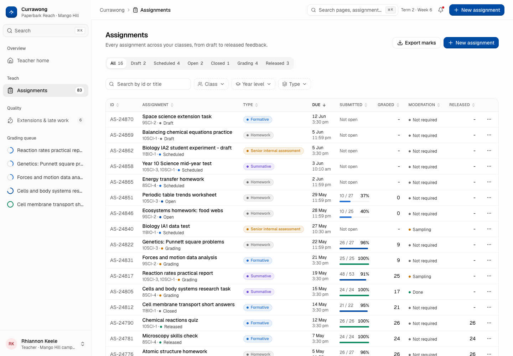Click the clipboard icon in the breadcrumb
Screen dimensions: 513x356
135,10
